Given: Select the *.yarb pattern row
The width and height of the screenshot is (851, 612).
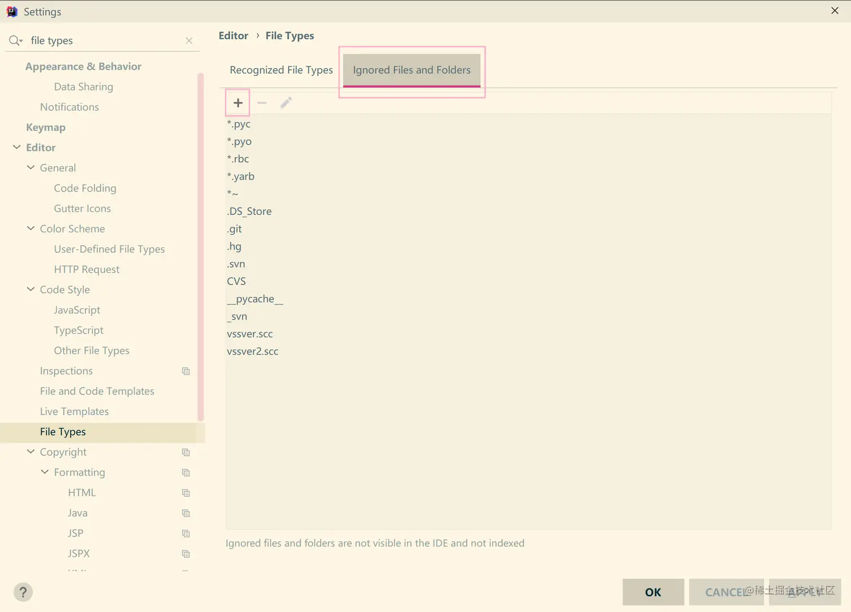Looking at the screenshot, I should click(528, 176).
